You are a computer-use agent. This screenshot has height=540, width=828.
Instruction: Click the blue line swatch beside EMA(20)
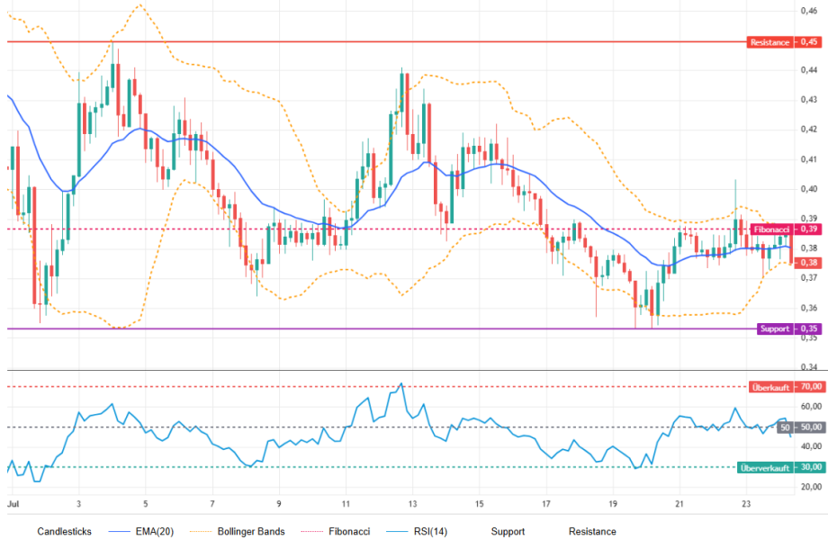(x=119, y=532)
